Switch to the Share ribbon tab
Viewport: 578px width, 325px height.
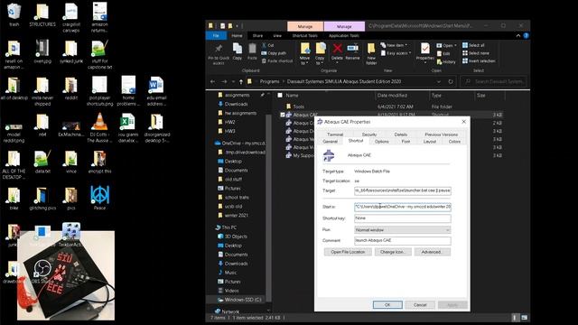tap(257, 36)
